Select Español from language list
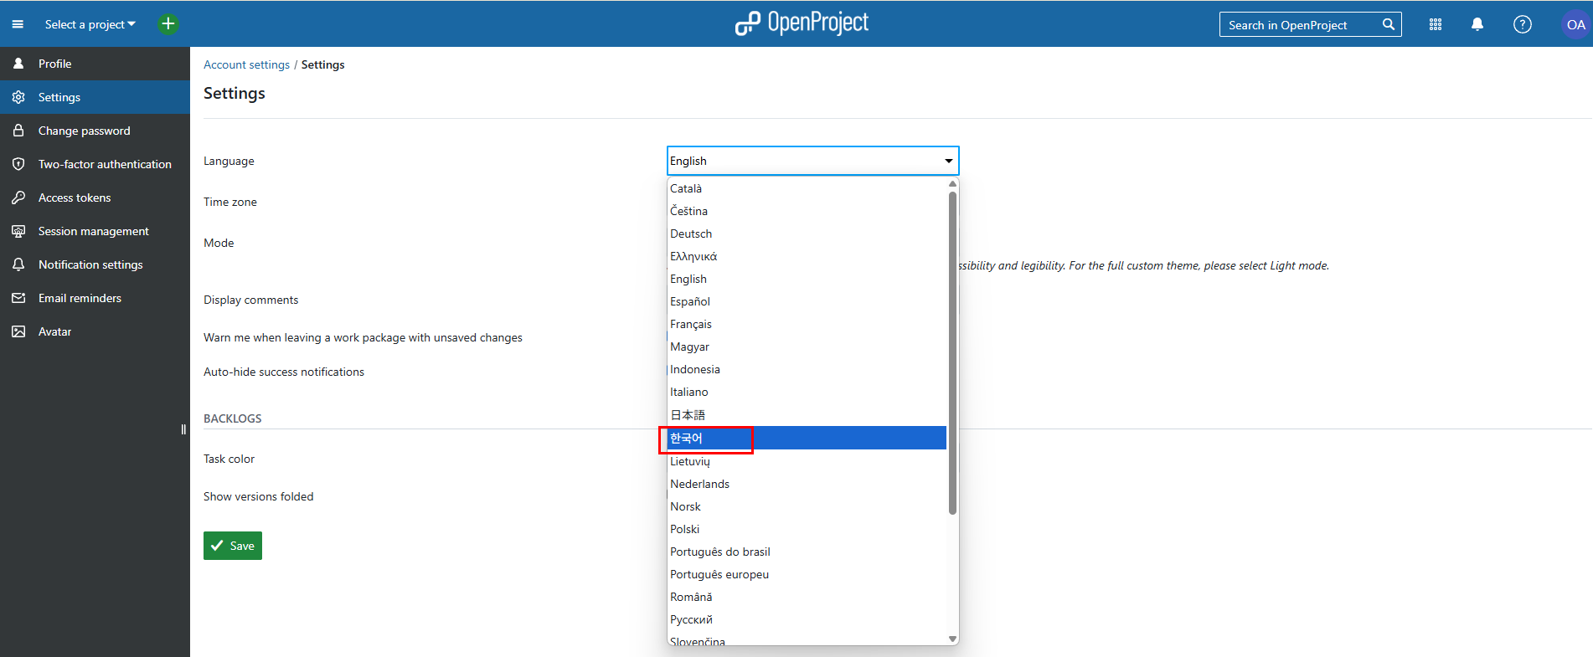The height and width of the screenshot is (657, 1593). 807,301
